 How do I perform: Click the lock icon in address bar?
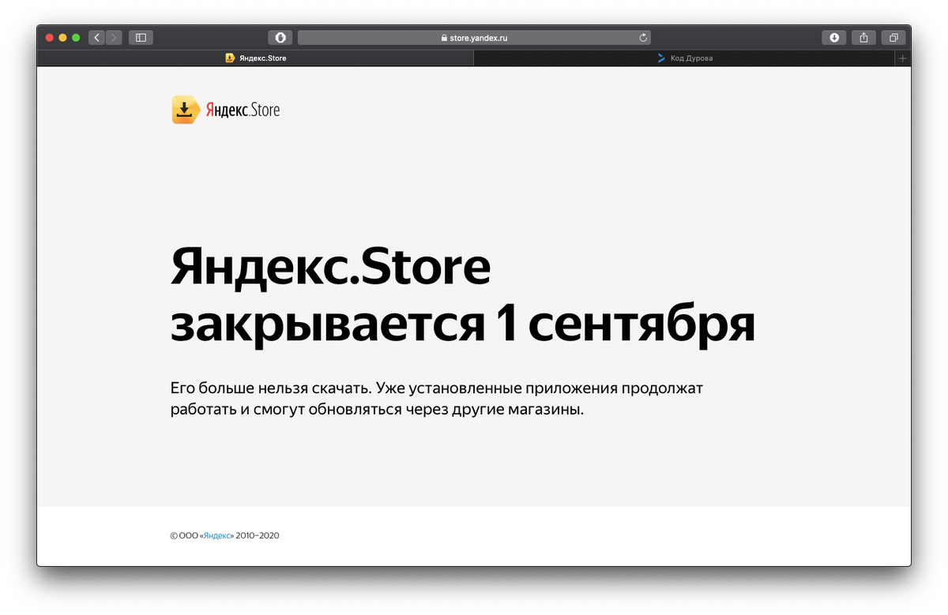[x=443, y=37]
